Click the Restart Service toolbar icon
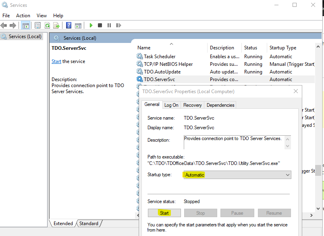The image size is (324, 236). (118, 25)
